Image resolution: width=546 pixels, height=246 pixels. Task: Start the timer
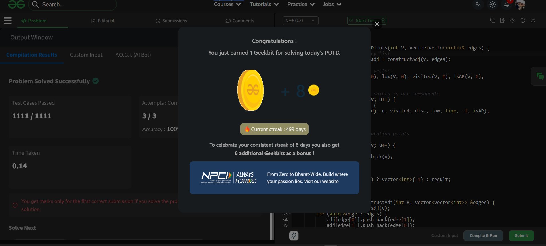click(367, 21)
